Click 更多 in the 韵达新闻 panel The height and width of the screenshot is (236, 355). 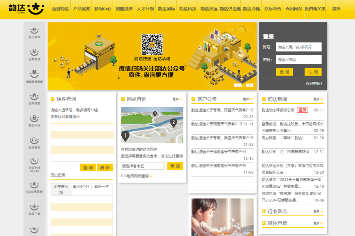coord(318,99)
